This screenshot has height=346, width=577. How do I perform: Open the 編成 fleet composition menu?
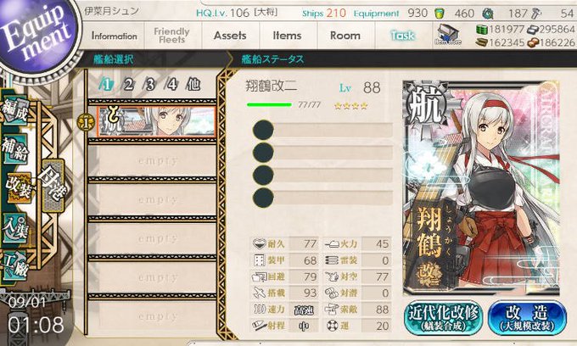pyautogui.click(x=15, y=111)
